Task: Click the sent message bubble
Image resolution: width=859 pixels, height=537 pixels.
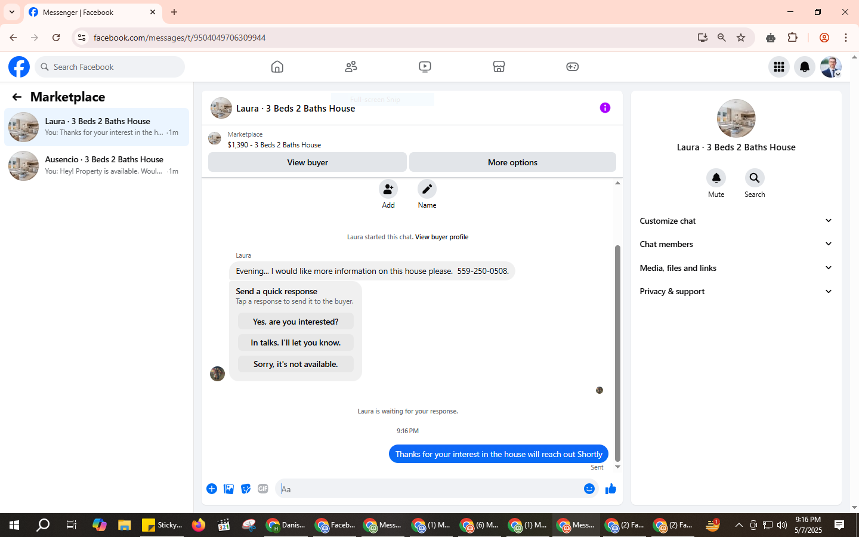Action: point(499,454)
